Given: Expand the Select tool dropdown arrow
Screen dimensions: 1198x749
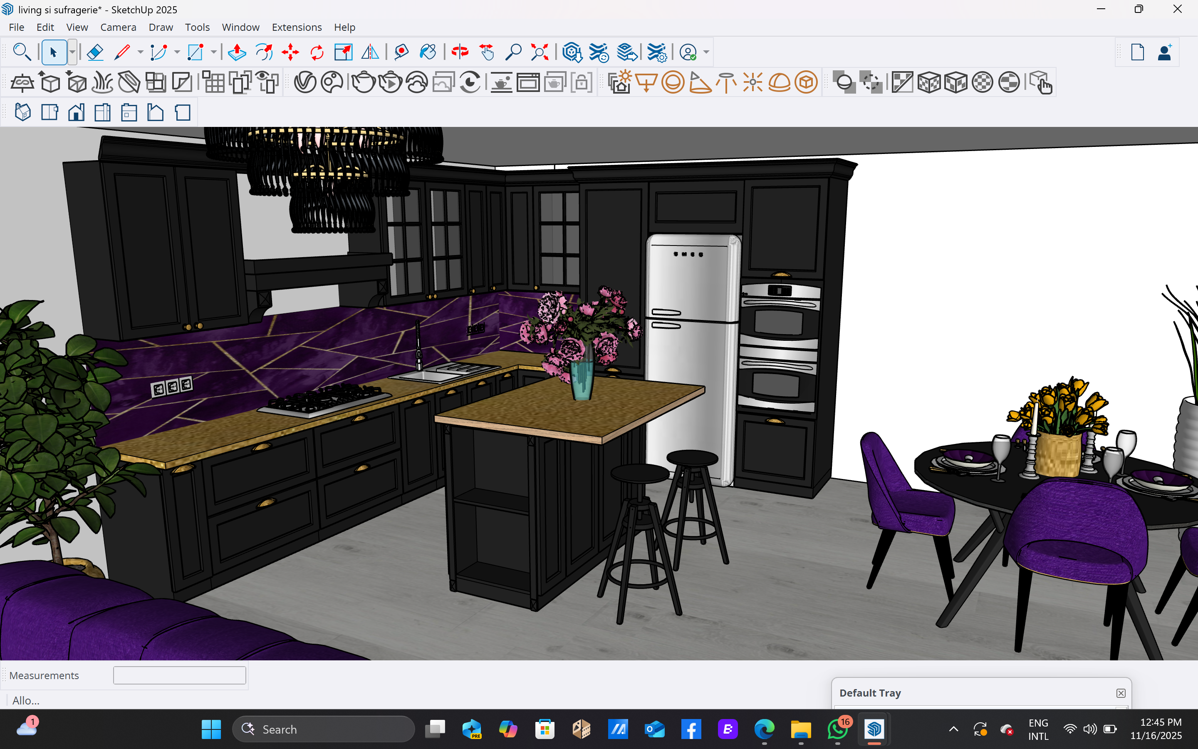Looking at the screenshot, I should [x=72, y=52].
